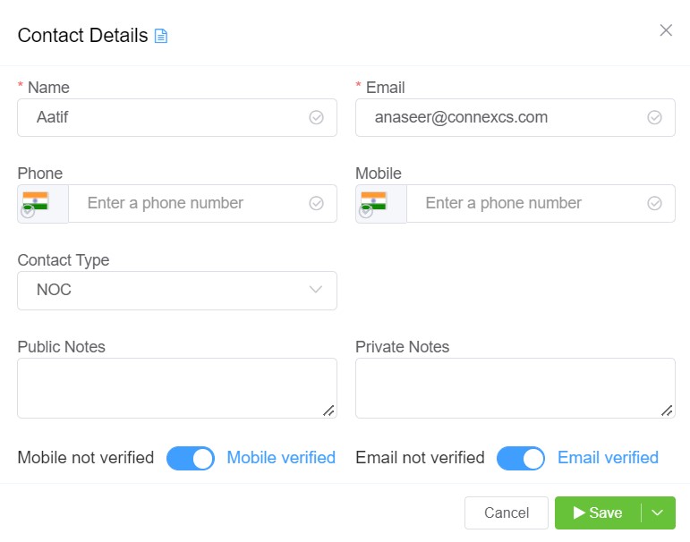Toggle the Mobile verified switch
Screen dimensions: 690x542
click(191, 458)
